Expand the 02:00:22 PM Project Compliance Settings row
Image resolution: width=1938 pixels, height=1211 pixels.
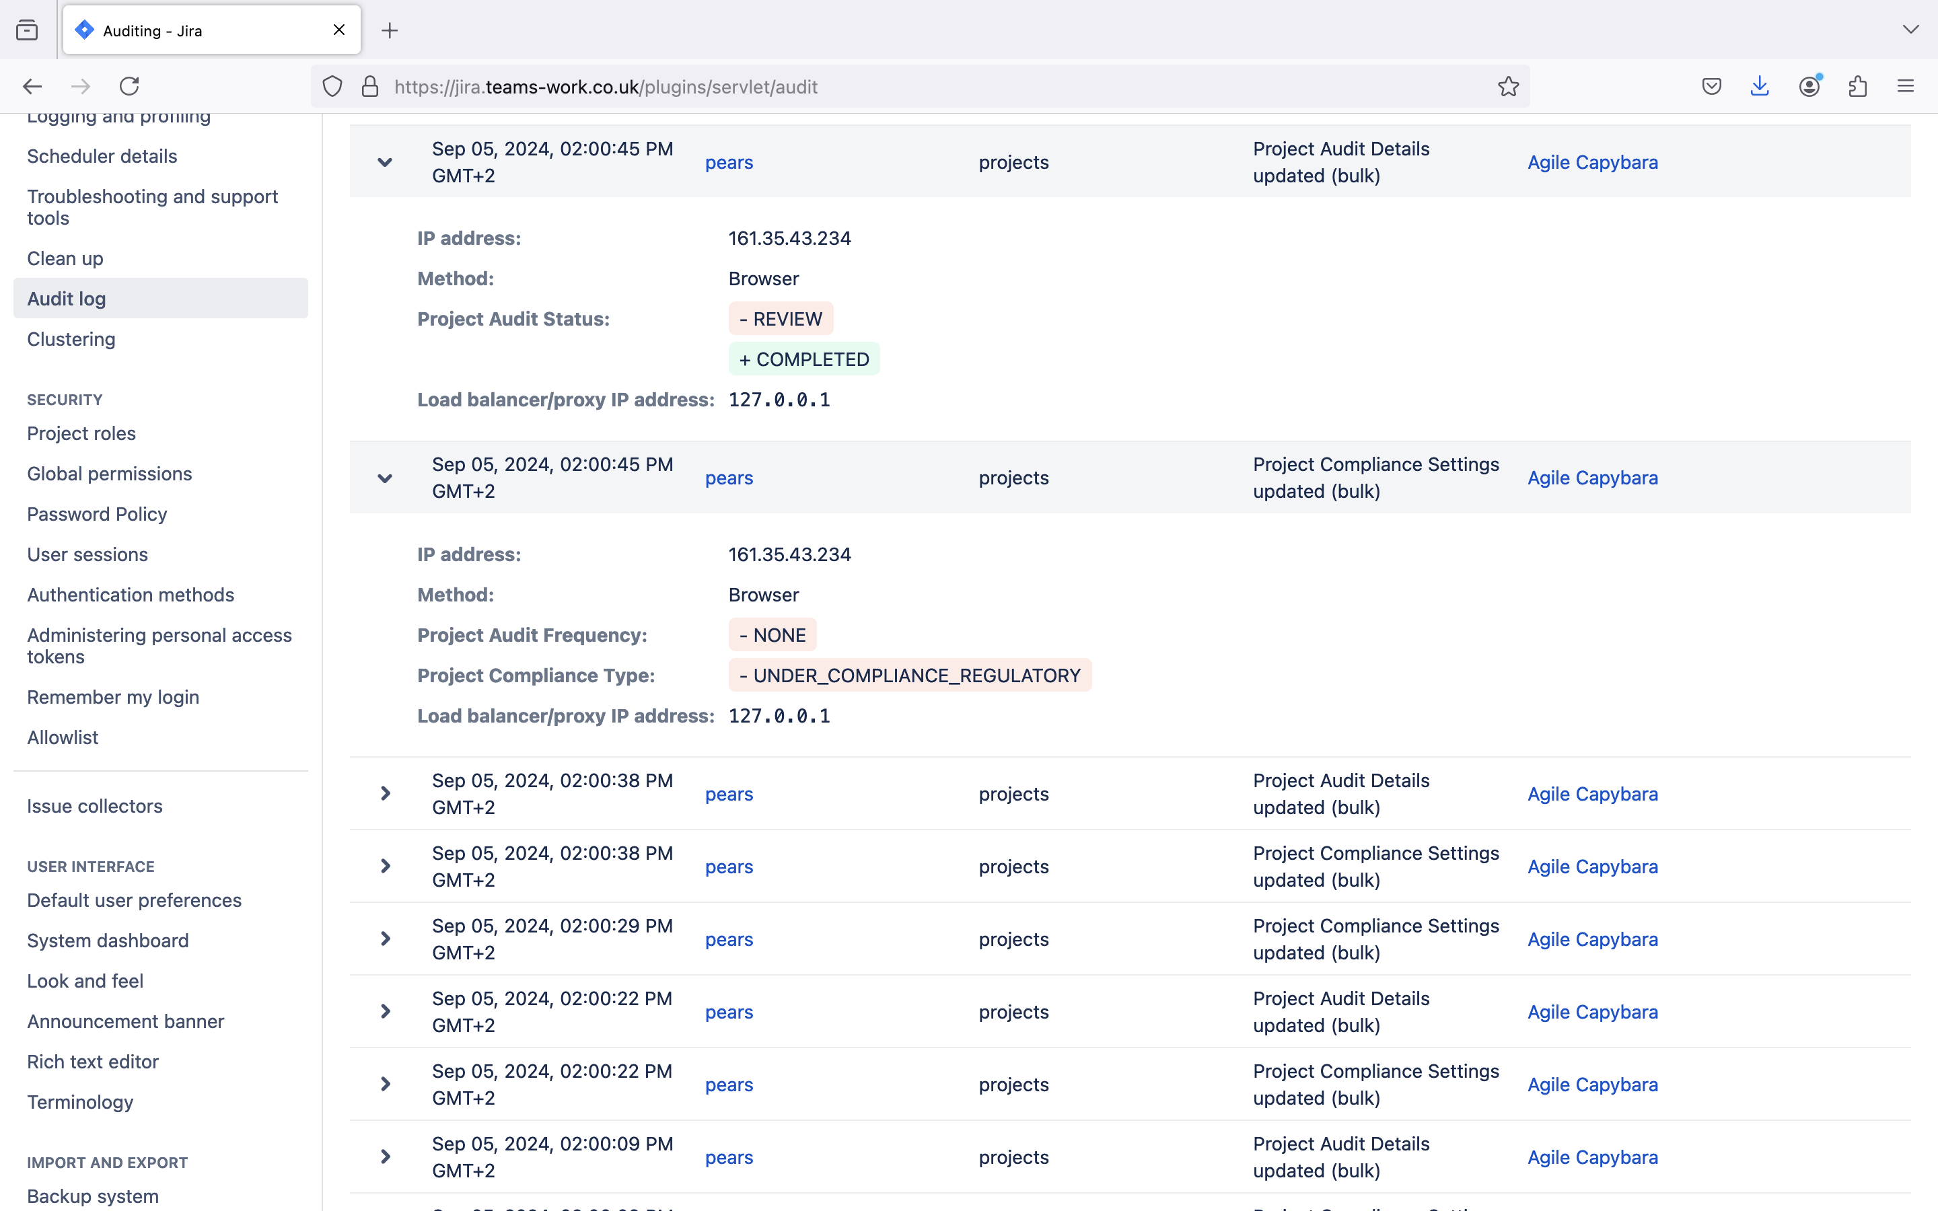(x=385, y=1085)
